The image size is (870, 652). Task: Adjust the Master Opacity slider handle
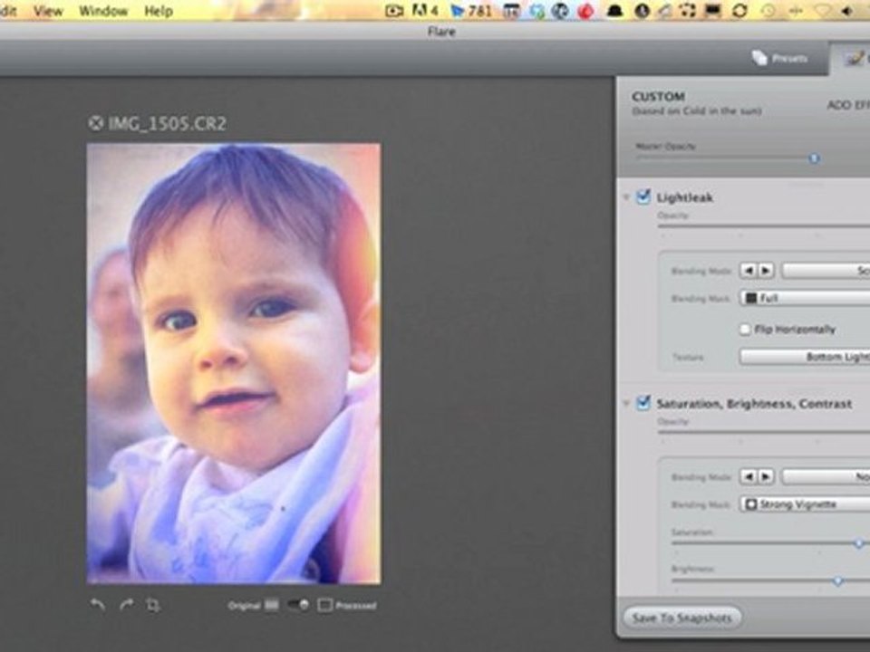(x=814, y=158)
